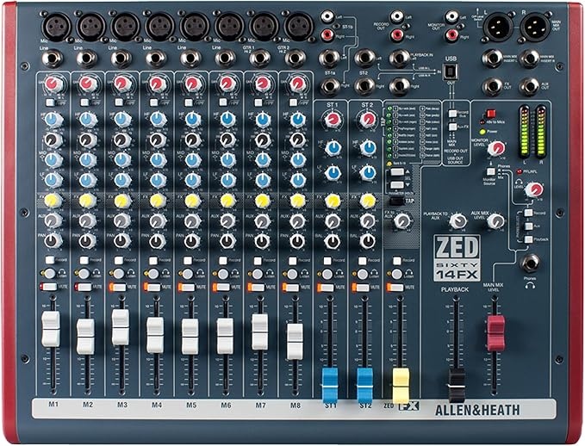This screenshot has width=585, height=446.
Task: Click the blue ST1 fader
Action: coord(330,386)
